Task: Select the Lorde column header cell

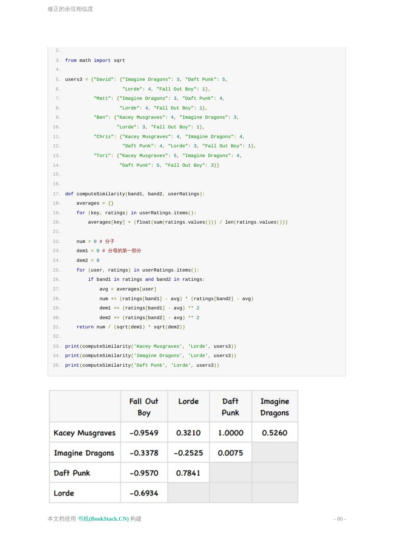Action: coord(188,402)
